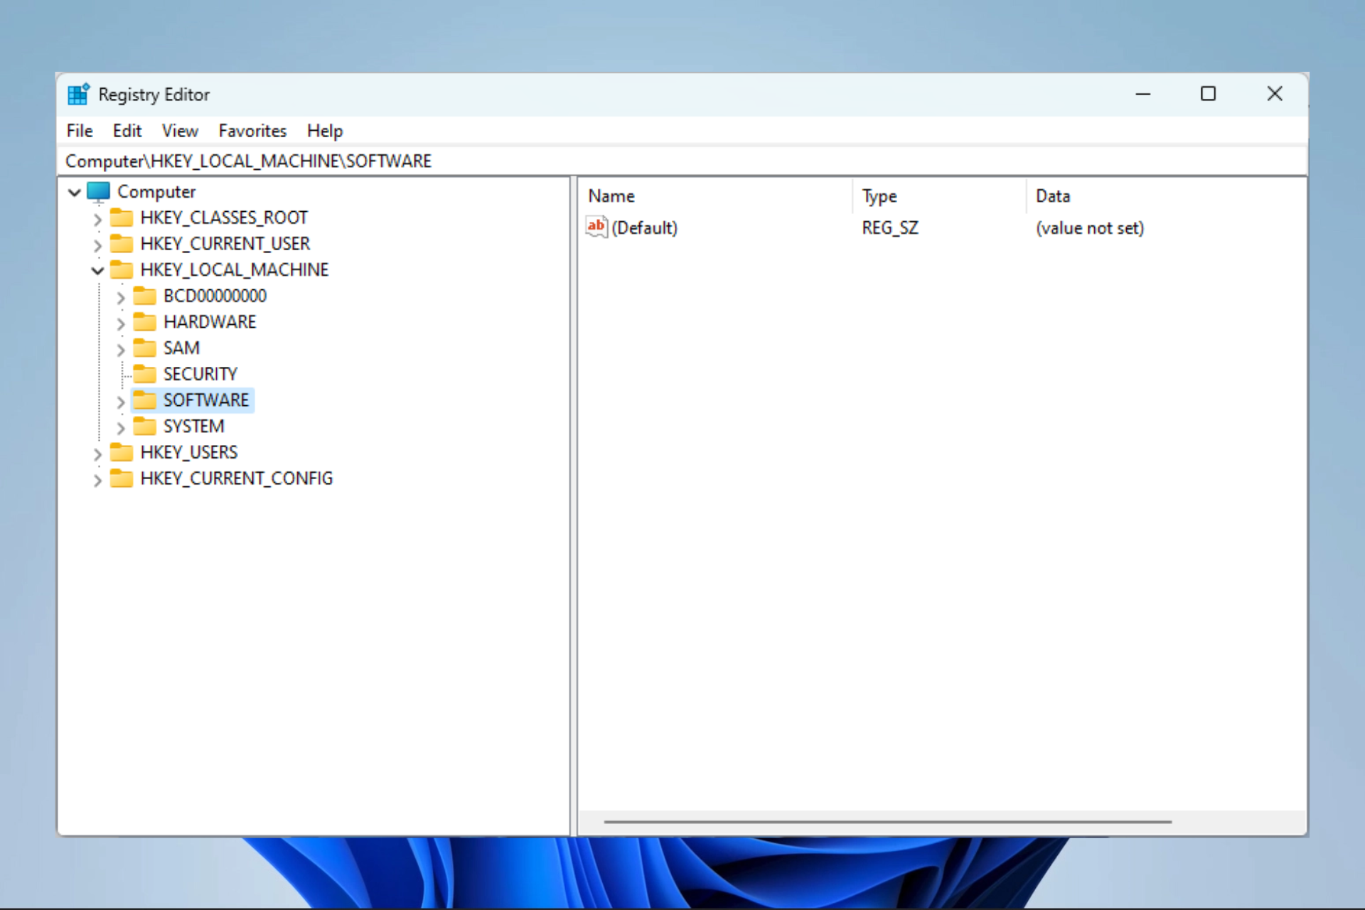Click the horizontal scrollbar in values pane
Image resolution: width=1365 pixels, height=910 pixels.
[x=887, y=822]
